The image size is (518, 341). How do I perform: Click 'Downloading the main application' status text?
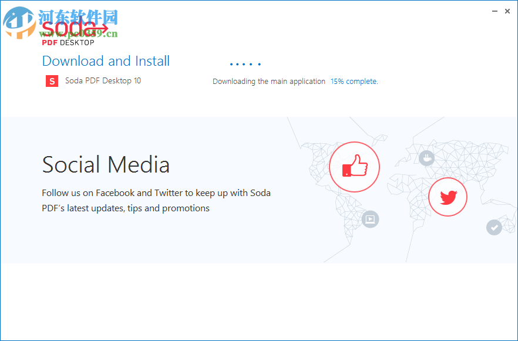pyautogui.click(x=269, y=82)
